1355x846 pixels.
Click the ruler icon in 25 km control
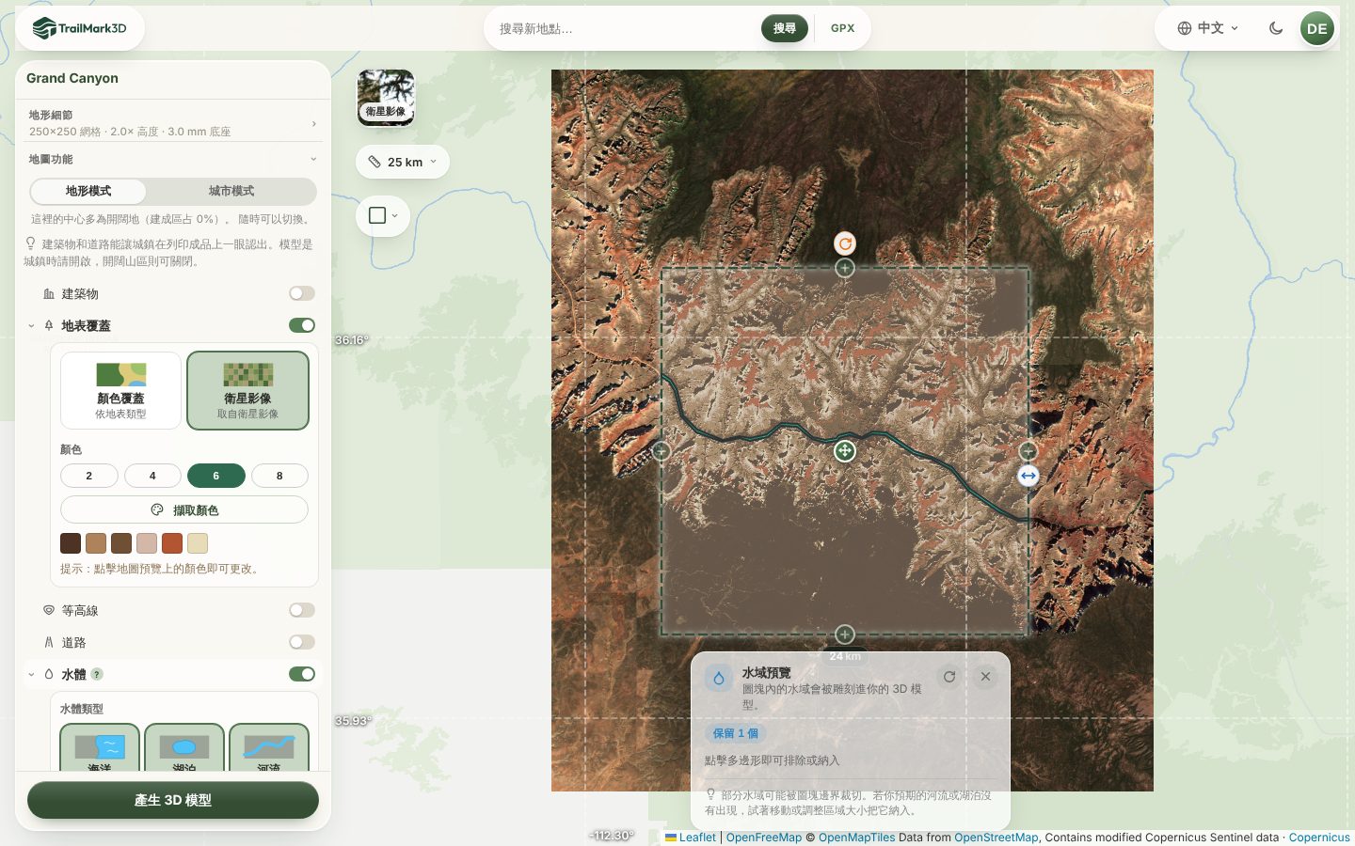point(375,162)
